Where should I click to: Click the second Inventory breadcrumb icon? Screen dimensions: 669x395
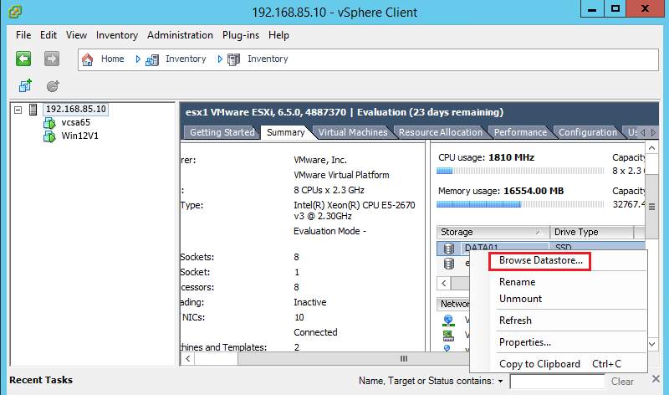pyautogui.click(x=234, y=59)
